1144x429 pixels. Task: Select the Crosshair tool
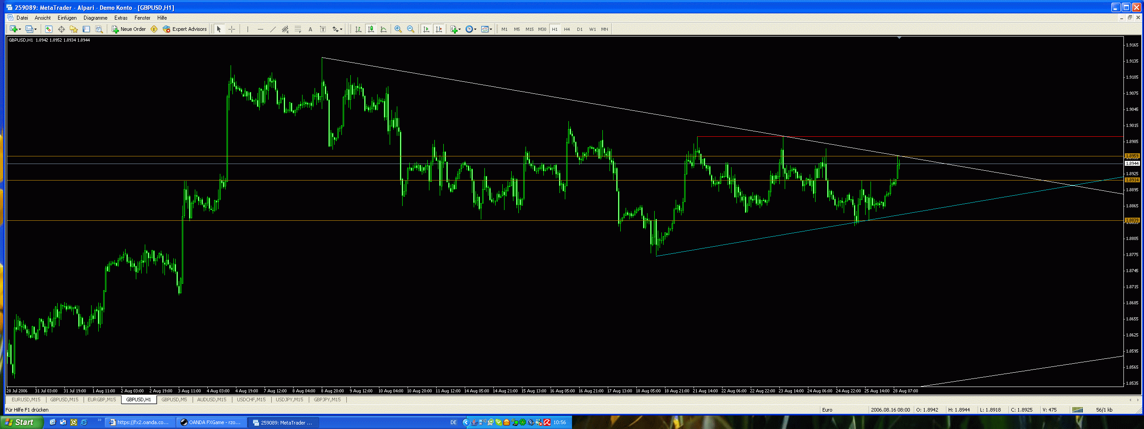click(232, 29)
